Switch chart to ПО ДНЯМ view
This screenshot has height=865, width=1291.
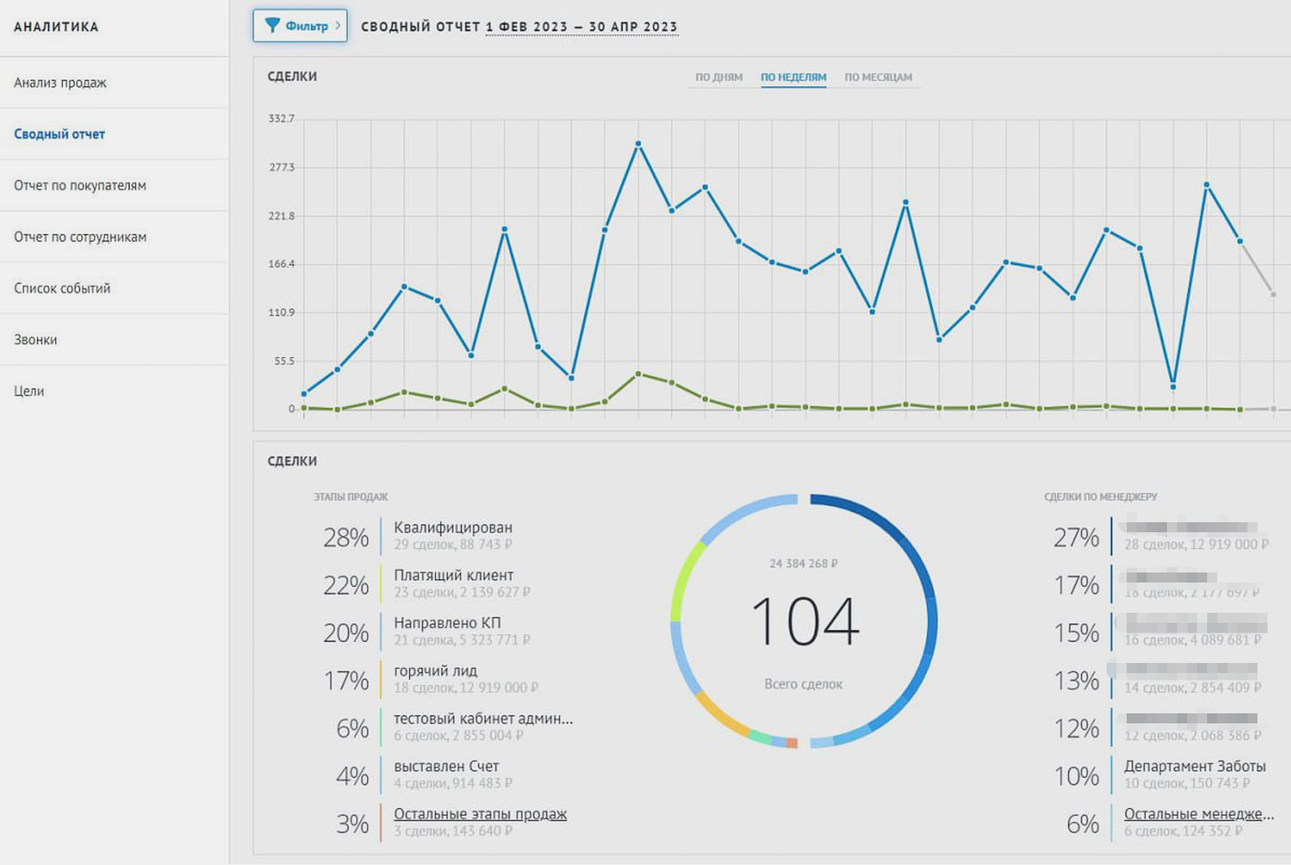click(718, 77)
